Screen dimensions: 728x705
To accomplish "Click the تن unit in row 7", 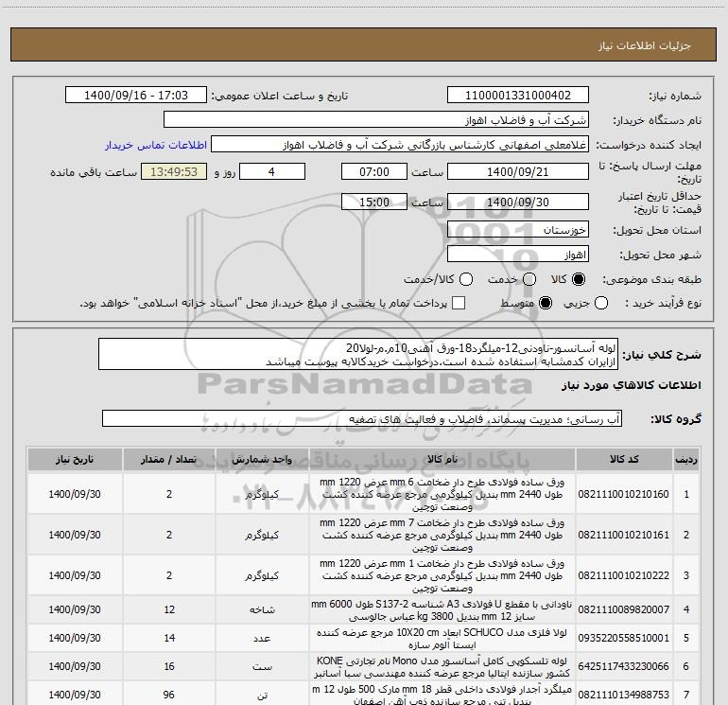I will click(x=262, y=695).
